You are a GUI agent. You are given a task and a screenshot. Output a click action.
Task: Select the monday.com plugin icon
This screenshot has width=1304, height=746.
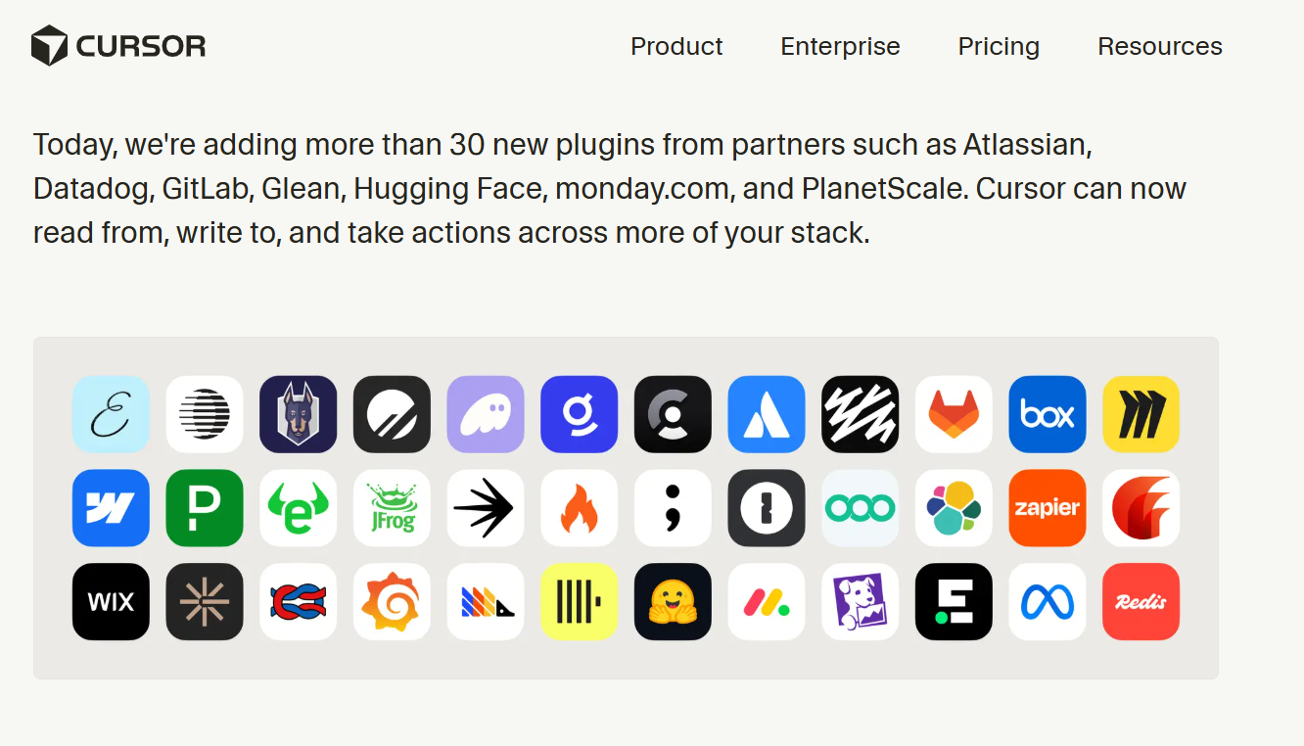click(767, 602)
